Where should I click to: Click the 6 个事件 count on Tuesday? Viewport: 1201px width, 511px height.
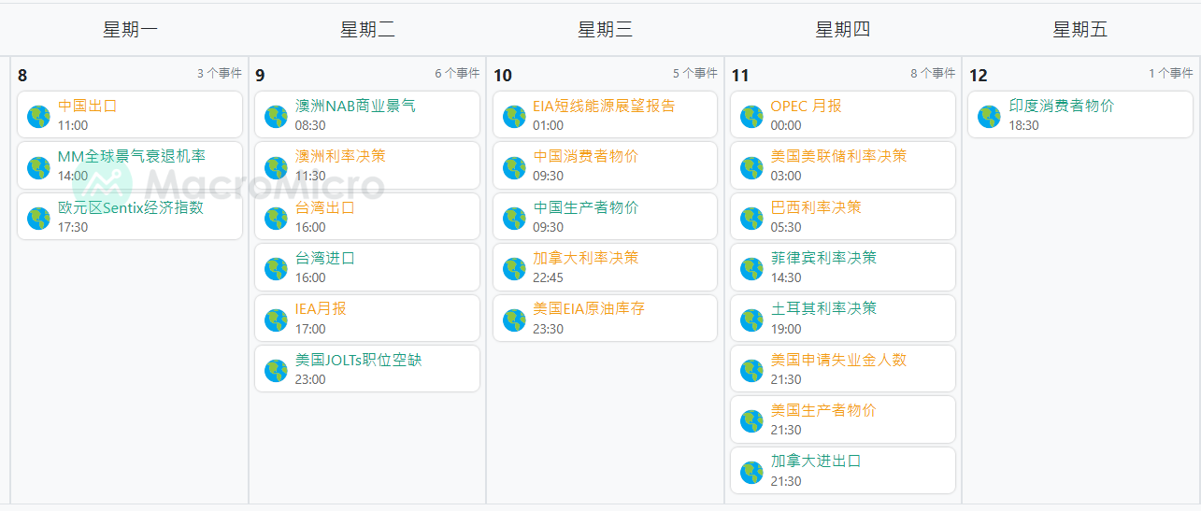(456, 73)
